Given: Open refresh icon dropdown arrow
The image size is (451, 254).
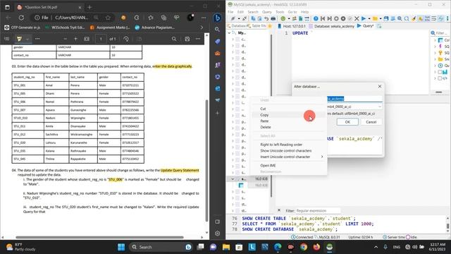Looking at the screenshot, I should click(288, 19).
